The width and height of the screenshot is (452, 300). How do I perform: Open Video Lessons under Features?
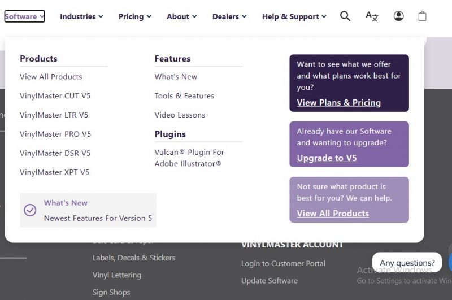pyautogui.click(x=180, y=115)
